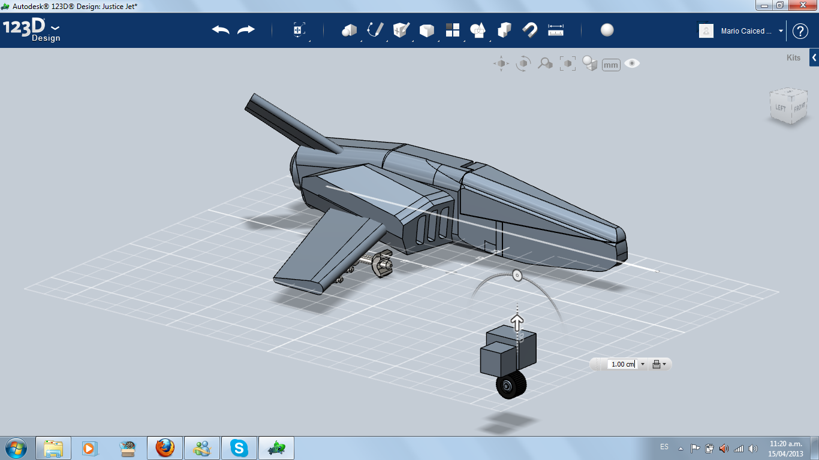This screenshot has height=460, width=819.
Task: Open the distance value dropdown arrow
Action: click(643, 364)
